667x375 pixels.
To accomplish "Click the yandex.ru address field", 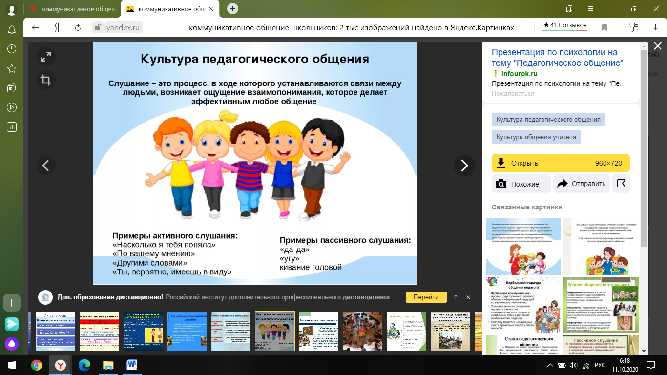I will click(123, 28).
